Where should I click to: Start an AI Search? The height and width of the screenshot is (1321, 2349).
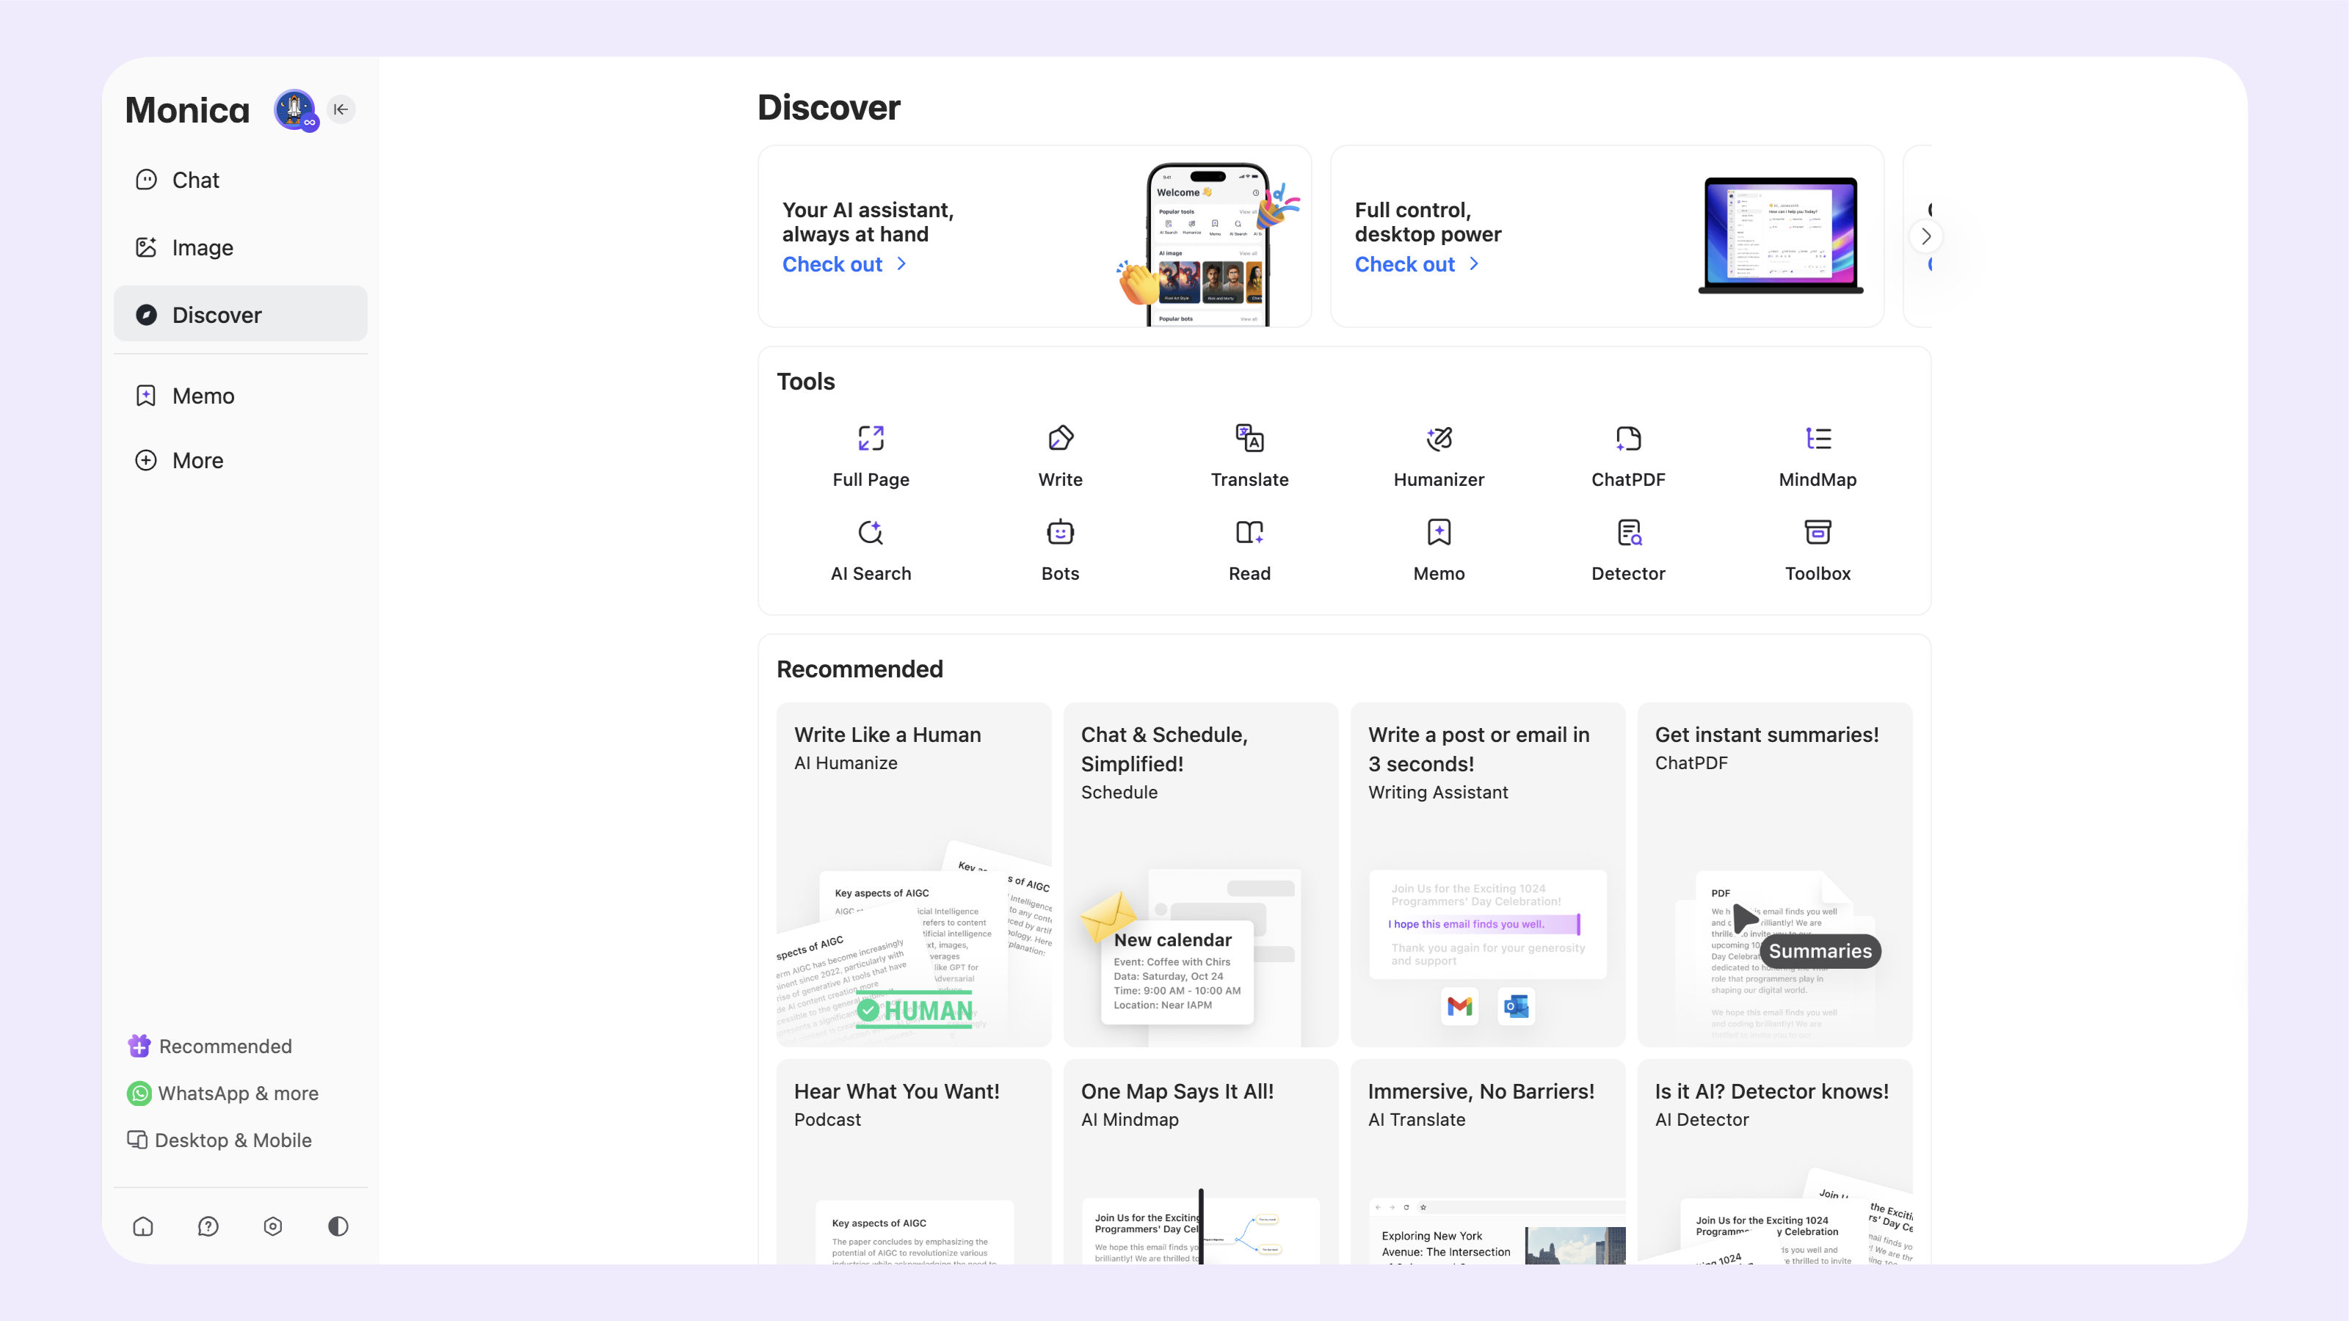pyautogui.click(x=870, y=549)
